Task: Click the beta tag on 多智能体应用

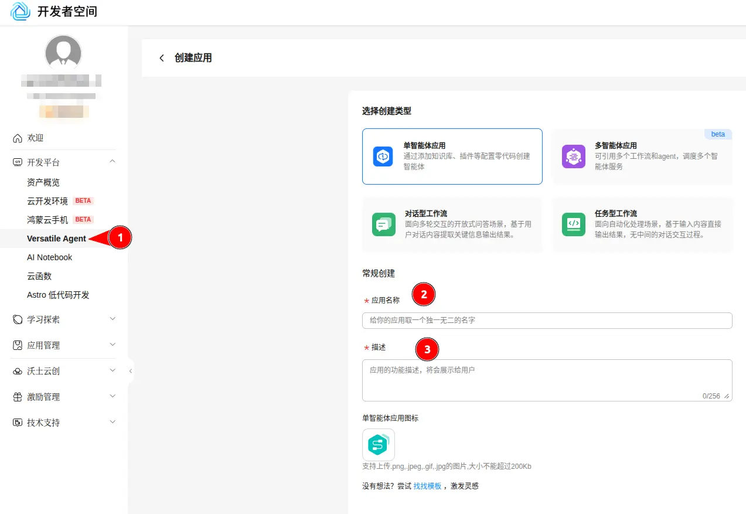Action: [718, 134]
